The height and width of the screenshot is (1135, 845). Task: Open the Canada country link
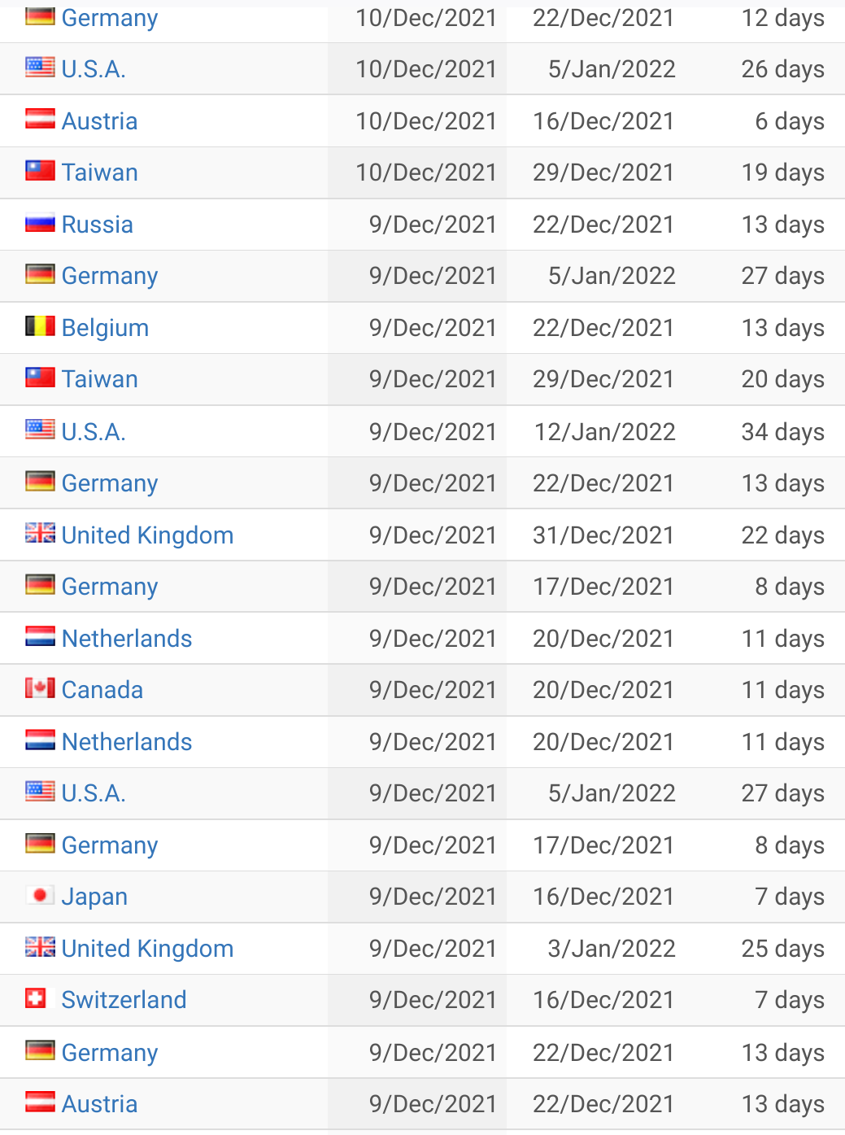102,690
